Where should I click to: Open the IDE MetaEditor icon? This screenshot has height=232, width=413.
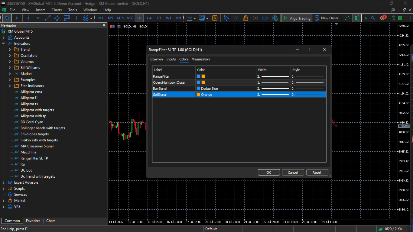(236, 18)
